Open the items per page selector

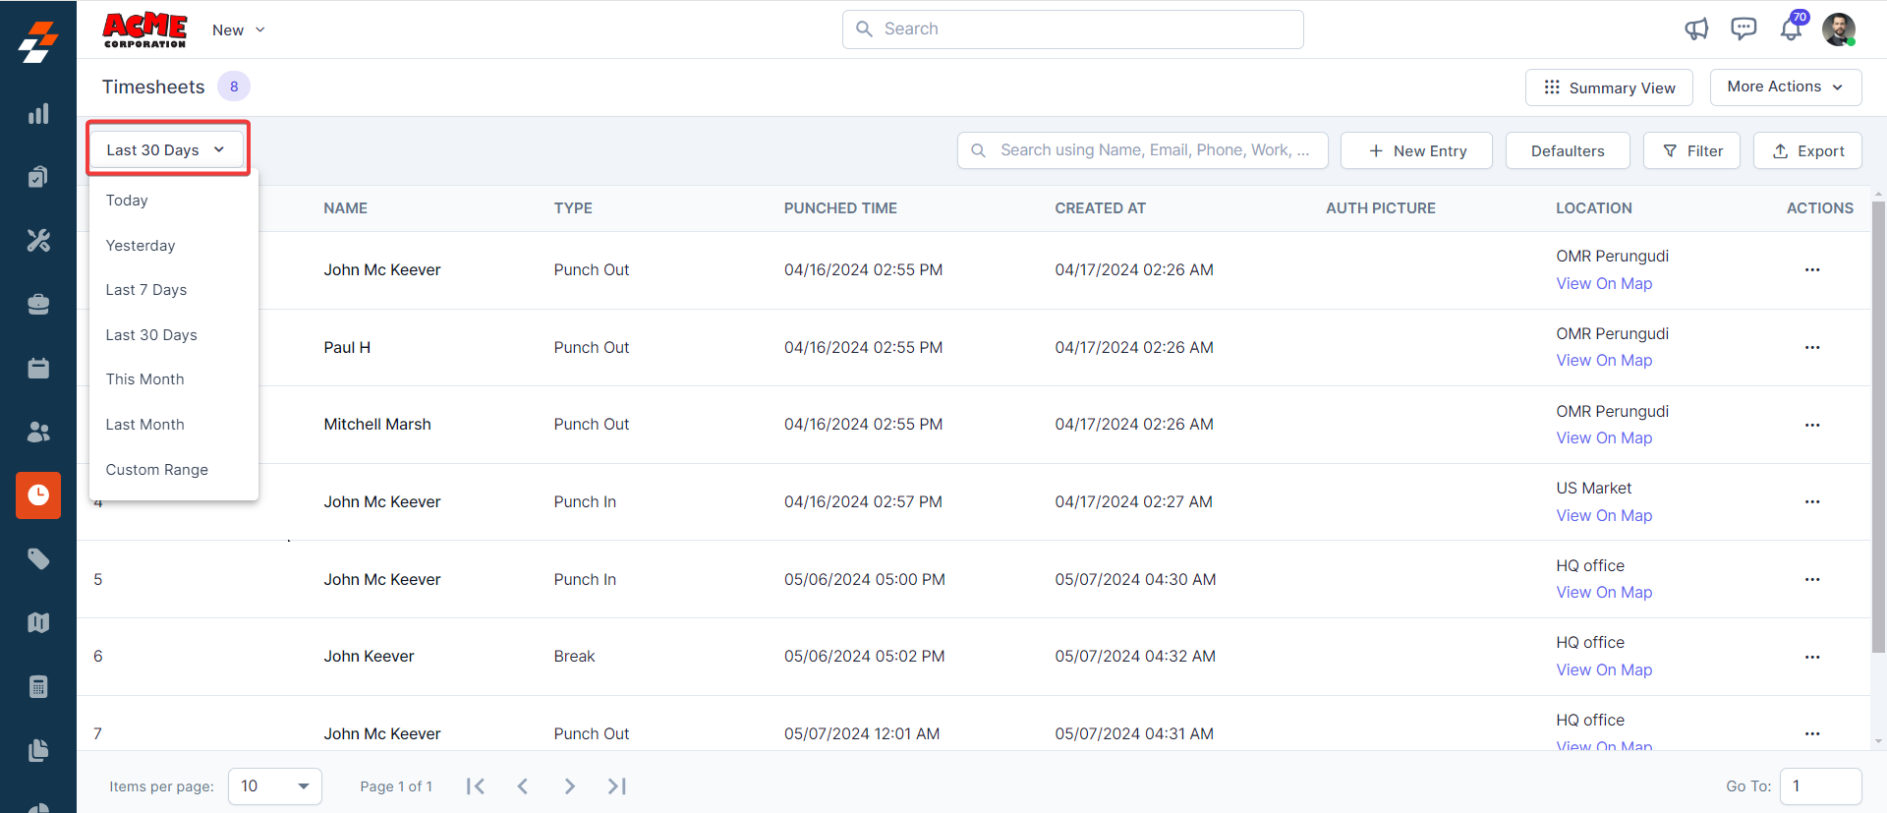[275, 786]
